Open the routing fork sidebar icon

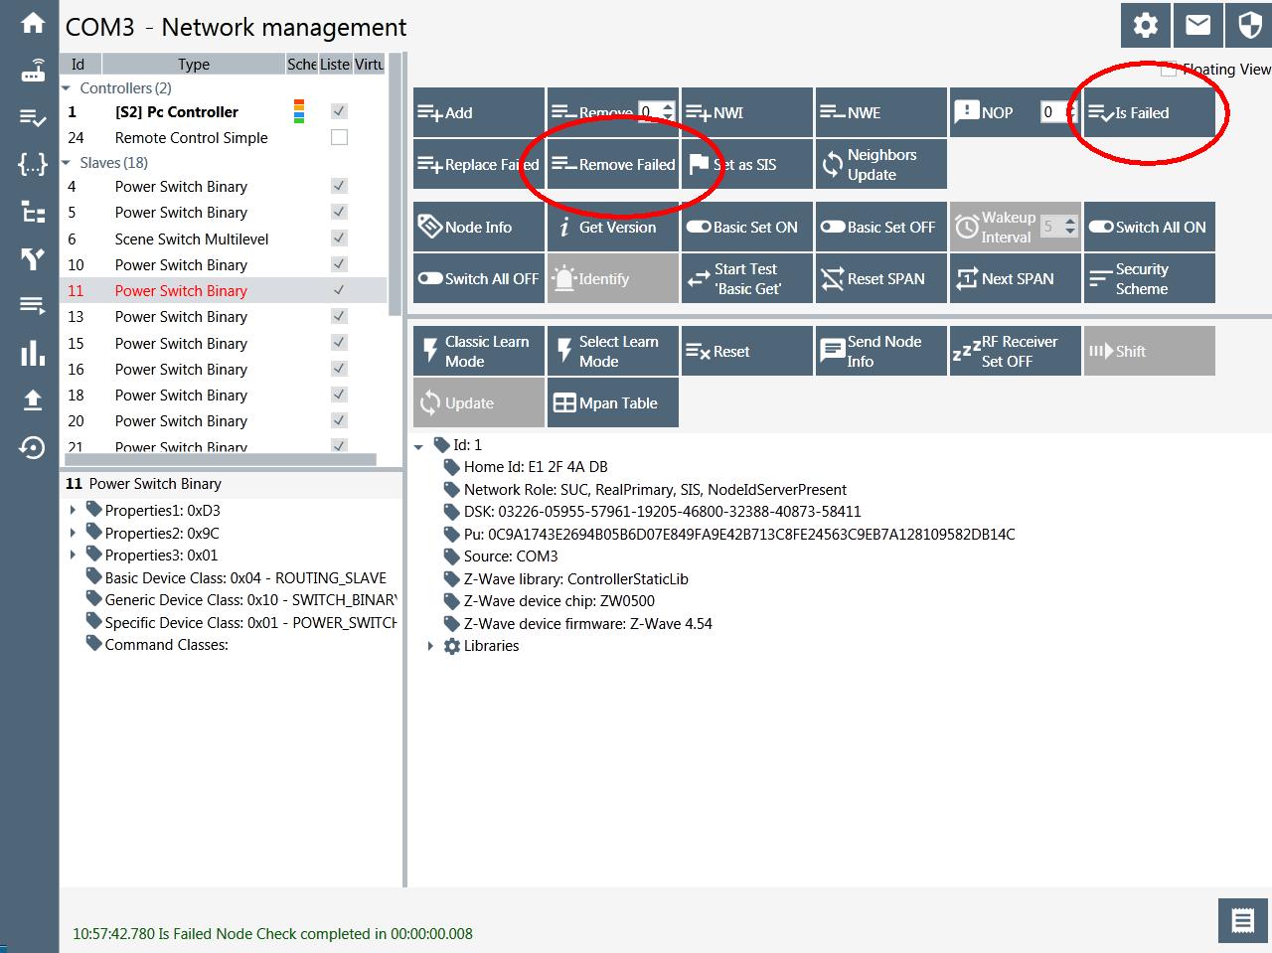tap(33, 258)
